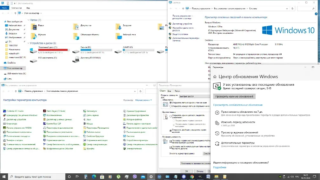Toggle 'Показать часто используемые папки' checkbox
Image resolution: width=320 pixels, height=180 pixels.
[170, 147]
